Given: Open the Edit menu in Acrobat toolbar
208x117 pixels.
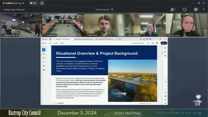Looking at the screenshot, I should [50, 43].
